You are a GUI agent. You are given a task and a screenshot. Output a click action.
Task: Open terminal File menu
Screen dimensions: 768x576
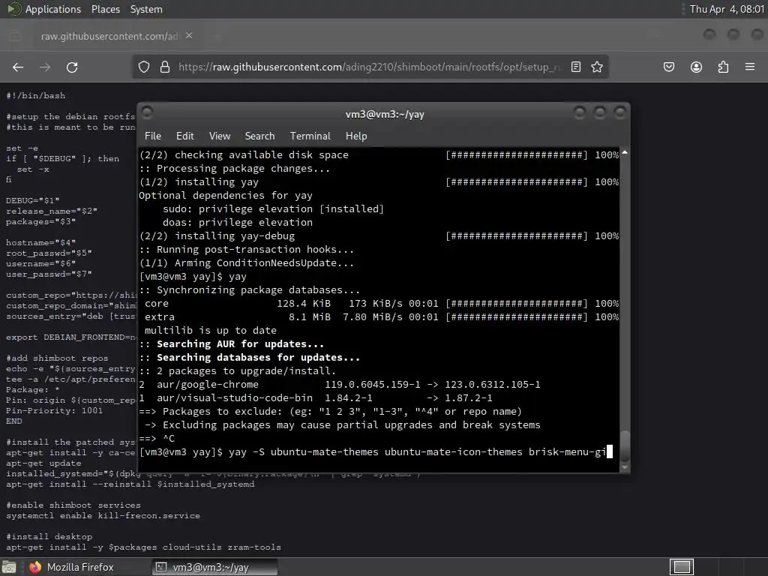153,136
